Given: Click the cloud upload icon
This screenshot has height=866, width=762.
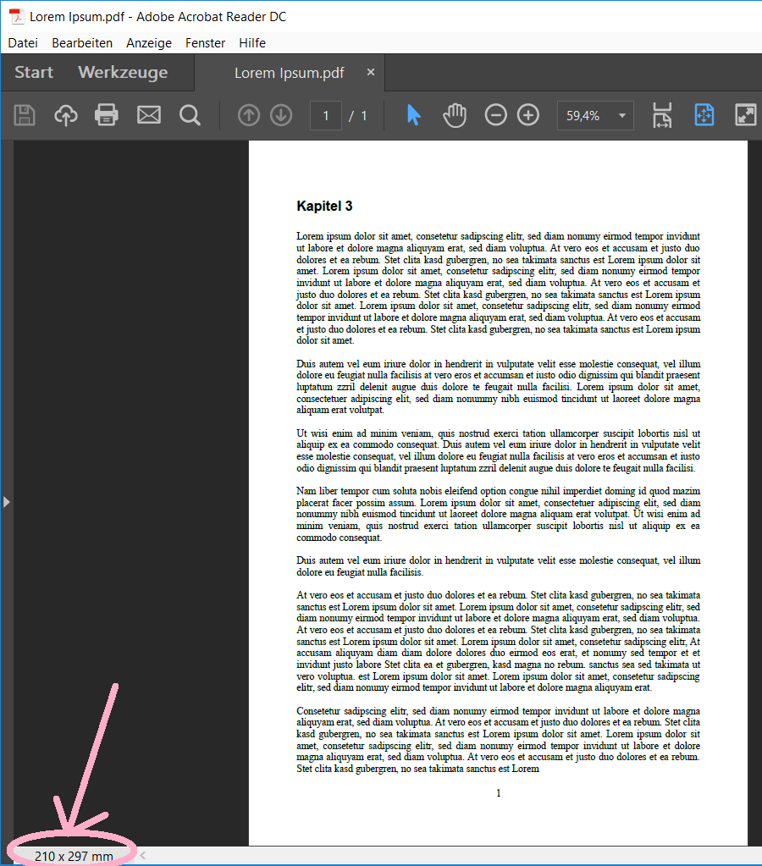Looking at the screenshot, I should pyautogui.click(x=66, y=115).
